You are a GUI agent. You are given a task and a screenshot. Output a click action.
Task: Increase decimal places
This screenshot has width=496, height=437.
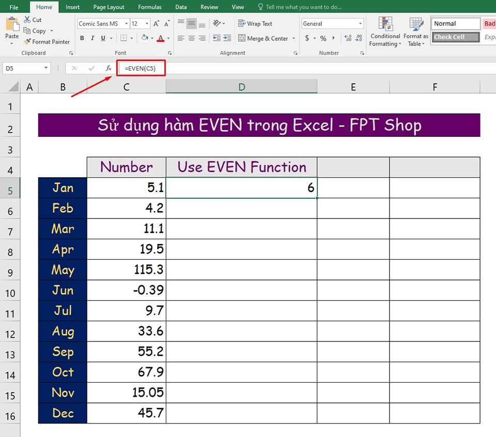pyautogui.click(x=348, y=38)
